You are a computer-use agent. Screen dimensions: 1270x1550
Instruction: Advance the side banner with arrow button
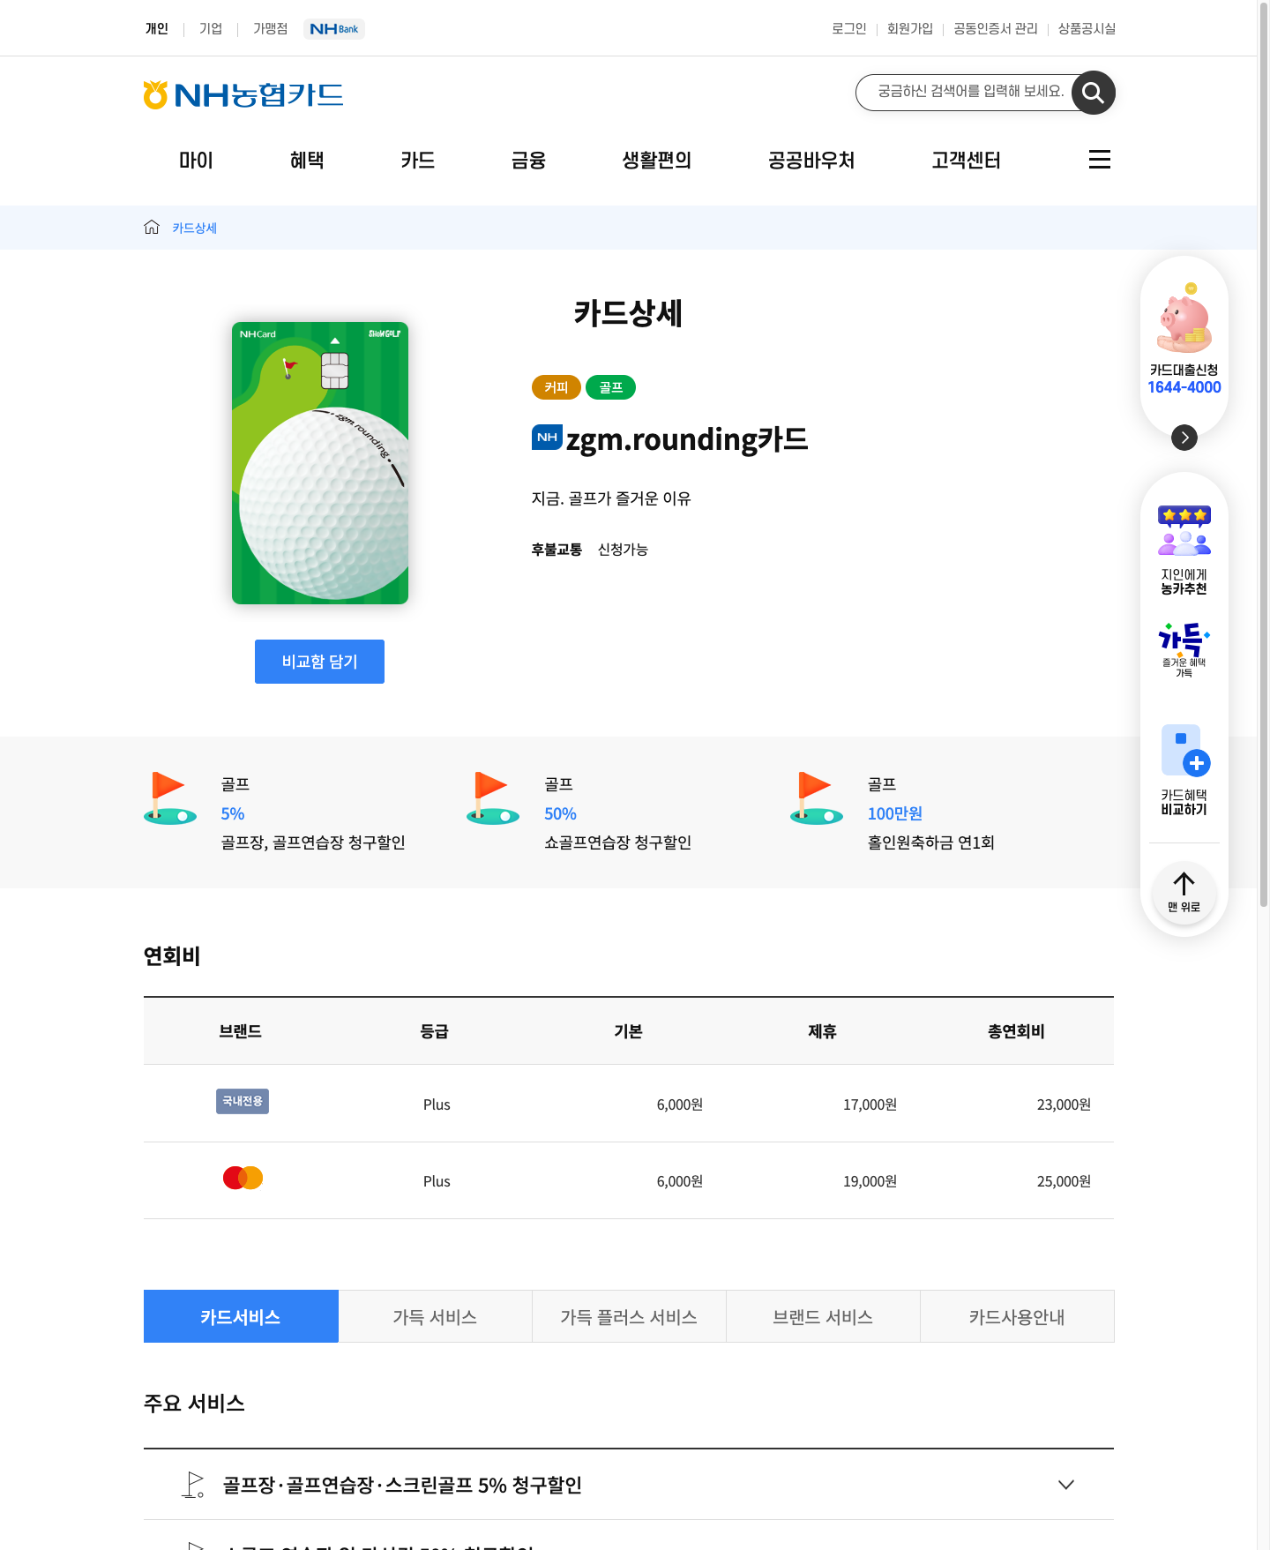pyautogui.click(x=1184, y=438)
